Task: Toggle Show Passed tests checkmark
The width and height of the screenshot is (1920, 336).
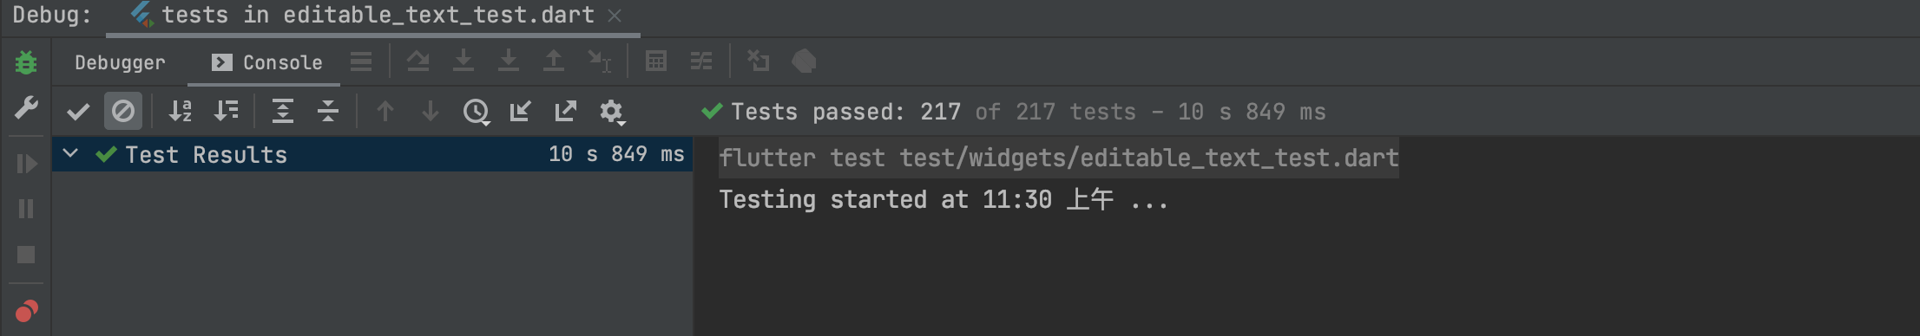Action: pos(78,112)
